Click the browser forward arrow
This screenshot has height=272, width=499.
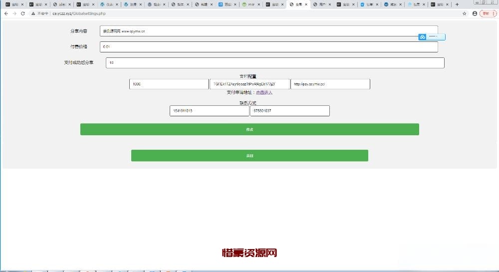pyautogui.click(x=14, y=13)
